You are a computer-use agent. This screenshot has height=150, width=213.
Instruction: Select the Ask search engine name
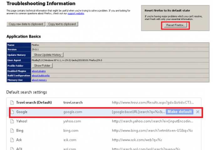pyautogui.click(x=19, y=140)
